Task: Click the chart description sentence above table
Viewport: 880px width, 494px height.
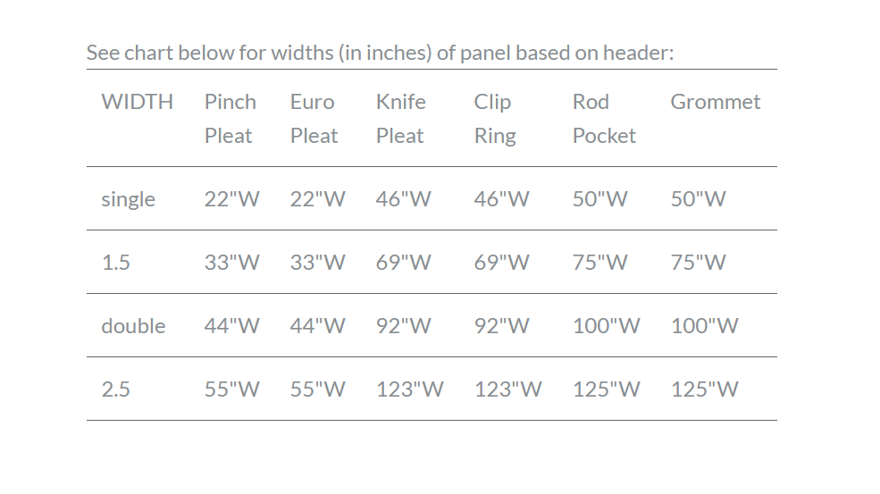Action: pos(380,53)
